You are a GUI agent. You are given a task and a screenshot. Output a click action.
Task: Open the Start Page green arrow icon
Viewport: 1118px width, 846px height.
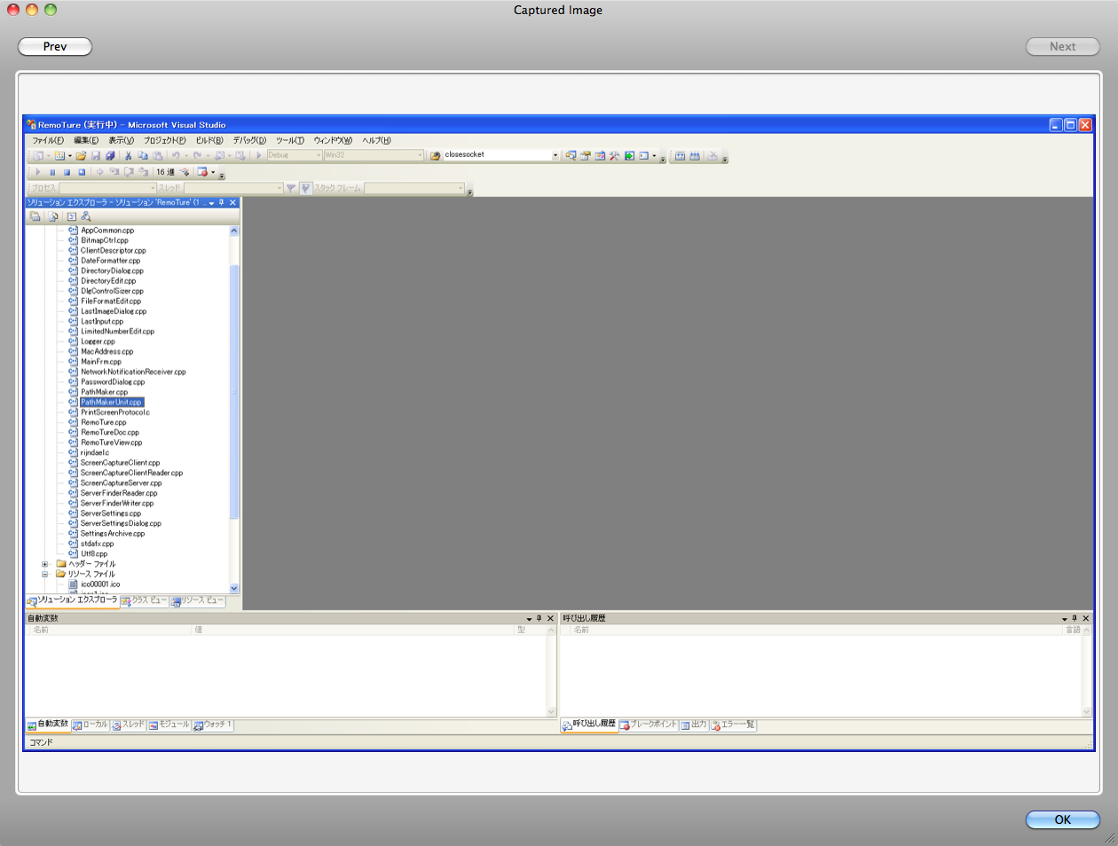(x=629, y=156)
